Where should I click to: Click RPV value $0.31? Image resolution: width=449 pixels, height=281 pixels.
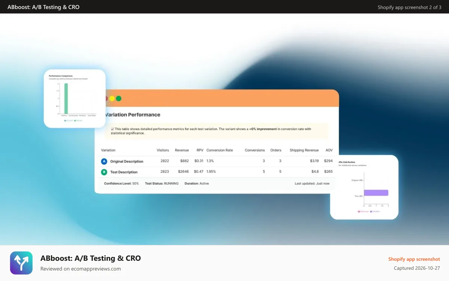click(x=199, y=161)
